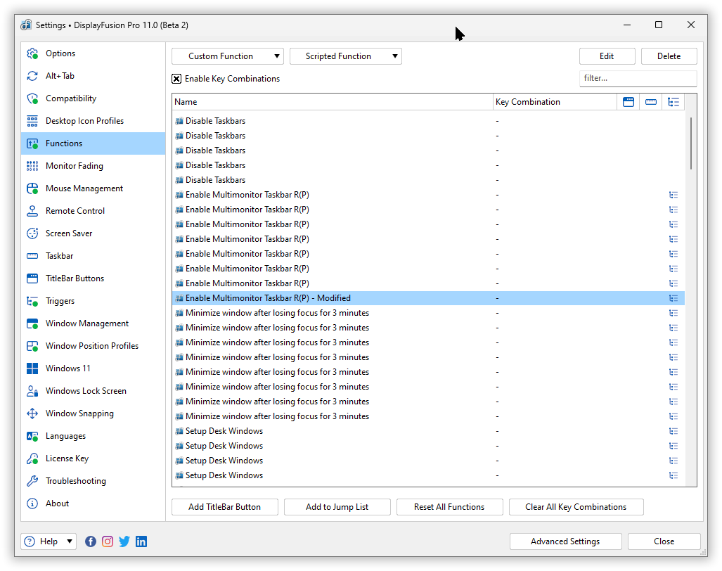
Task: Click the Jump List column header icon
Action: [x=673, y=102]
